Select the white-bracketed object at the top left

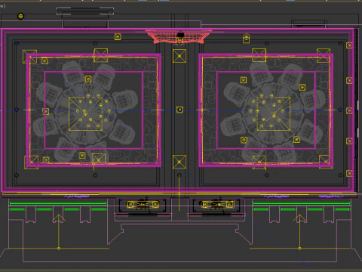(85, 11)
